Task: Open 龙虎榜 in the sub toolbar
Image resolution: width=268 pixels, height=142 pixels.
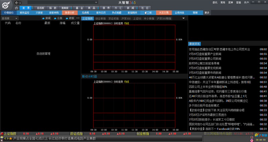Action: (85, 13)
